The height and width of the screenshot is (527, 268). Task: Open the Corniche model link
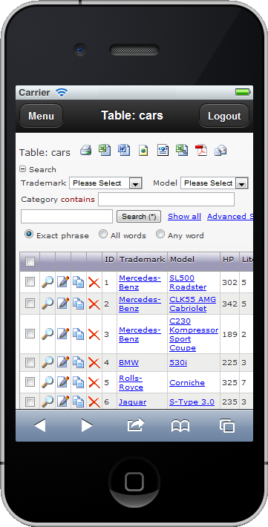pyautogui.click(x=187, y=382)
